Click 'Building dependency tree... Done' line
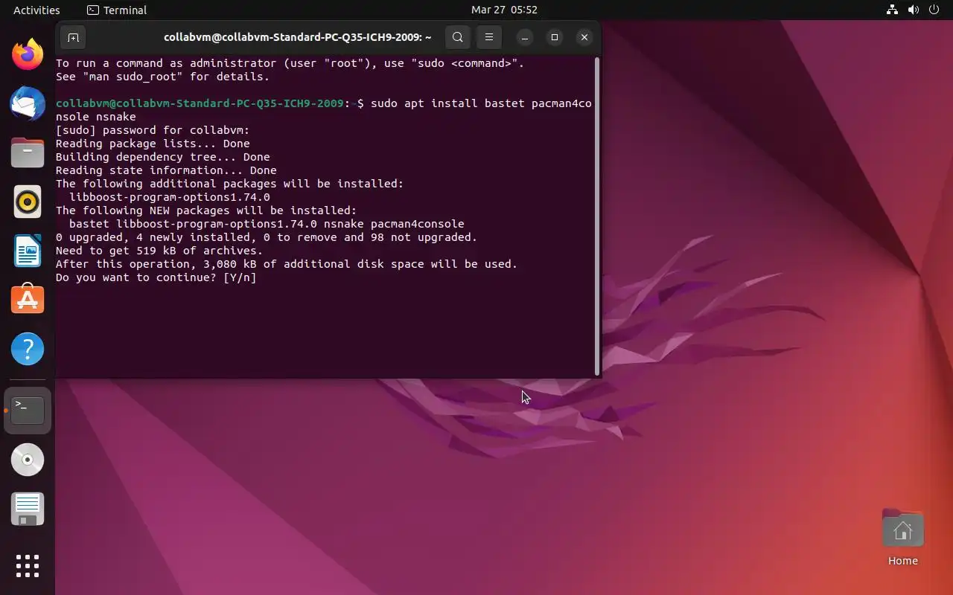The height and width of the screenshot is (595, 953). tap(162, 157)
